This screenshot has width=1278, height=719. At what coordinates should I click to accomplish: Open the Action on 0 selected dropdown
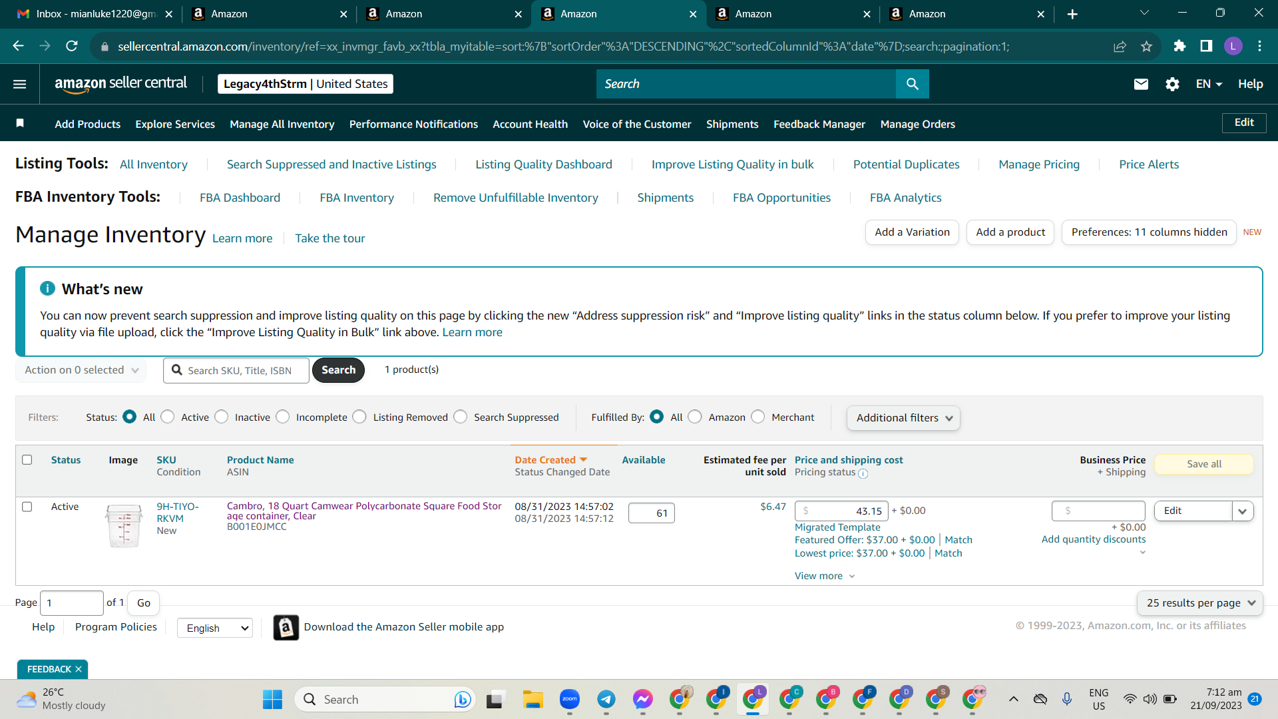81,370
